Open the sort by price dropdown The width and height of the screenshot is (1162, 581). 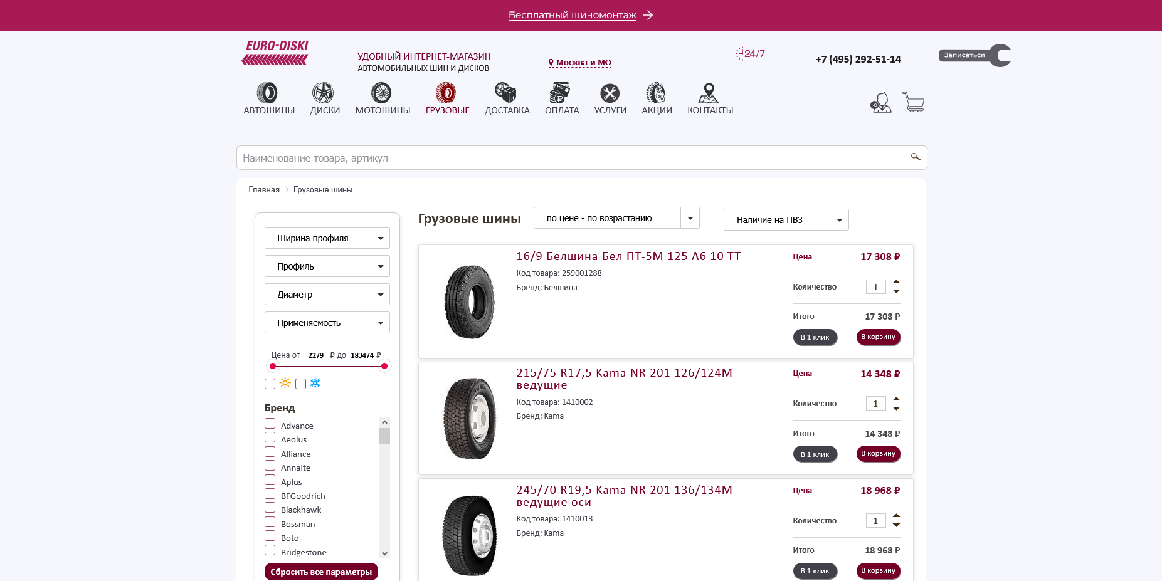(x=616, y=218)
